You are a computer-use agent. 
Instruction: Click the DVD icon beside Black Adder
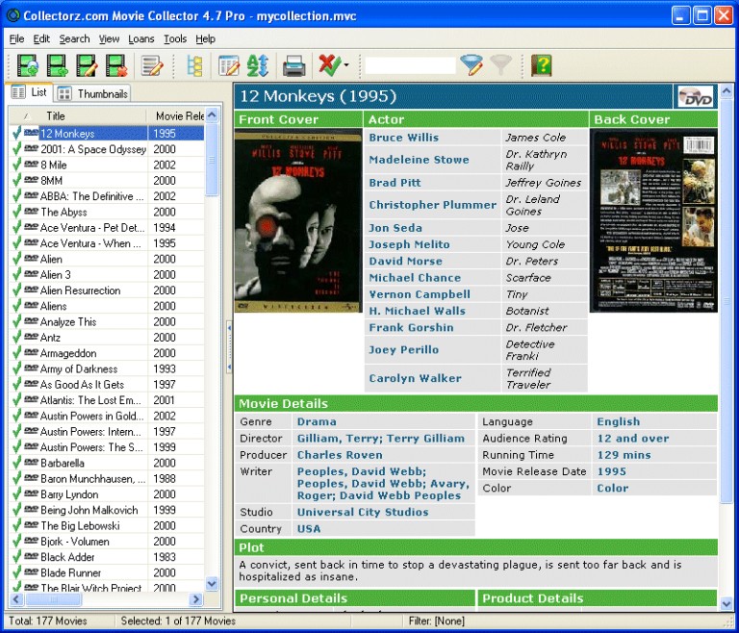(31, 557)
